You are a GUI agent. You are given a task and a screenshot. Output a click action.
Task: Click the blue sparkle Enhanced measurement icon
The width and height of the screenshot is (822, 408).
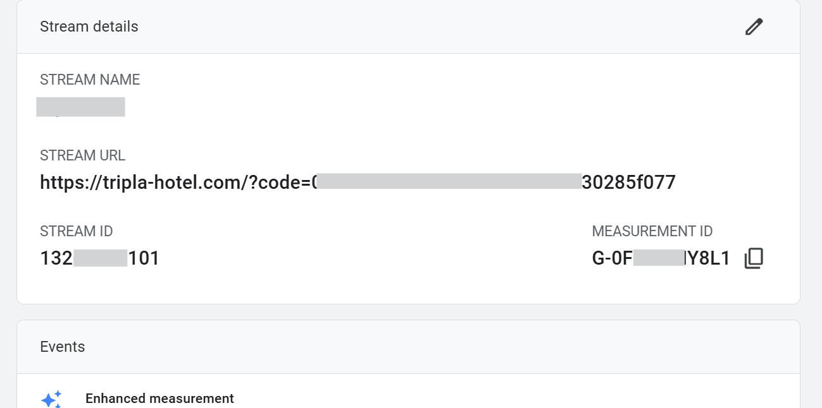pyautogui.click(x=51, y=399)
